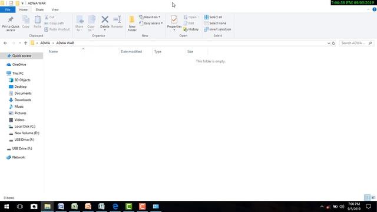Sort by the Type column header
This screenshot has height=212, width=377.
[158, 51]
